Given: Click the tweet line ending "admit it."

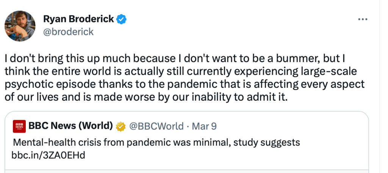Looking at the screenshot, I should coord(147,97).
